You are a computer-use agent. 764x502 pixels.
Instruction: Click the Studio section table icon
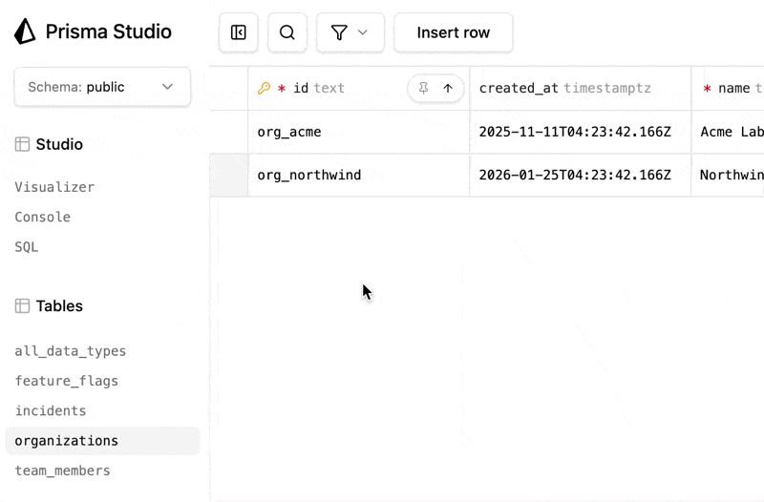click(22, 144)
